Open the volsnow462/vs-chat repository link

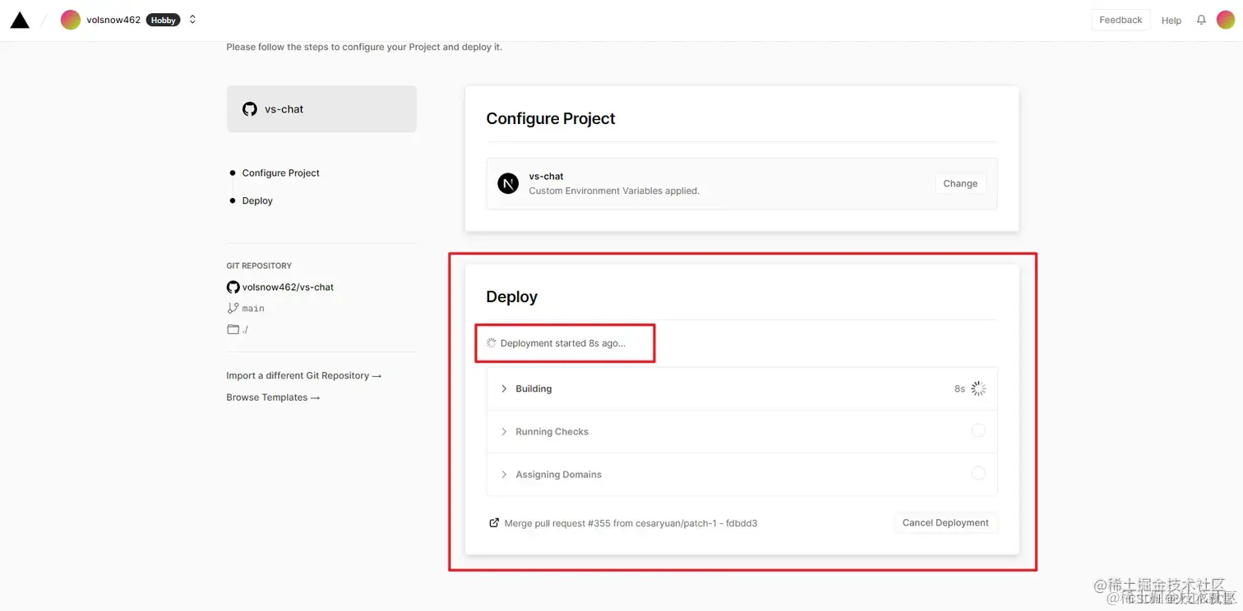click(288, 287)
